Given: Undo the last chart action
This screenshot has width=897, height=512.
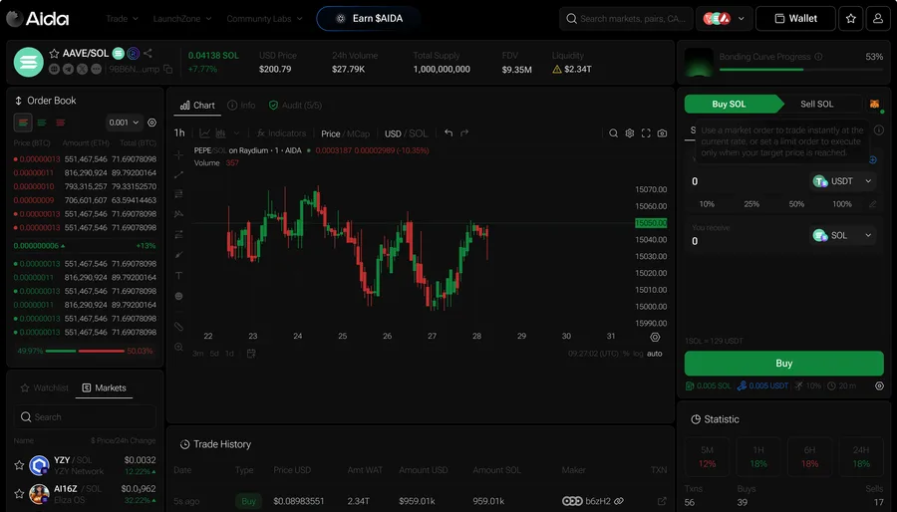Looking at the screenshot, I should click(x=448, y=133).
